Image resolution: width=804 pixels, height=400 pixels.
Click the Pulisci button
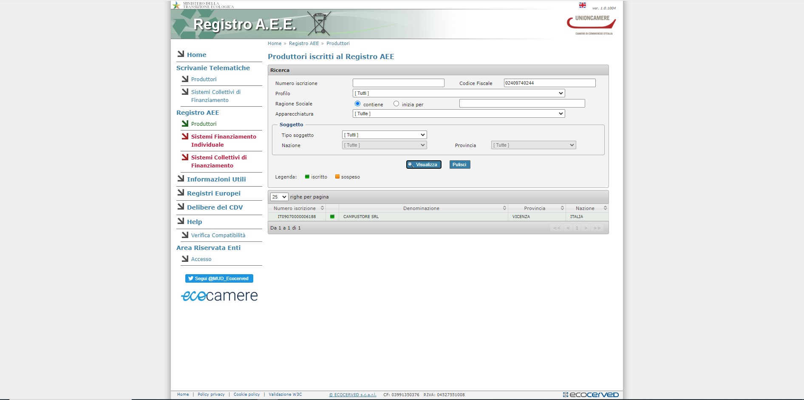coord(459,165)
